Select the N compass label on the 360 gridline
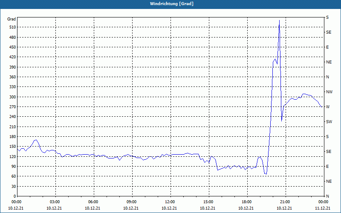 (x=327, y=77)
